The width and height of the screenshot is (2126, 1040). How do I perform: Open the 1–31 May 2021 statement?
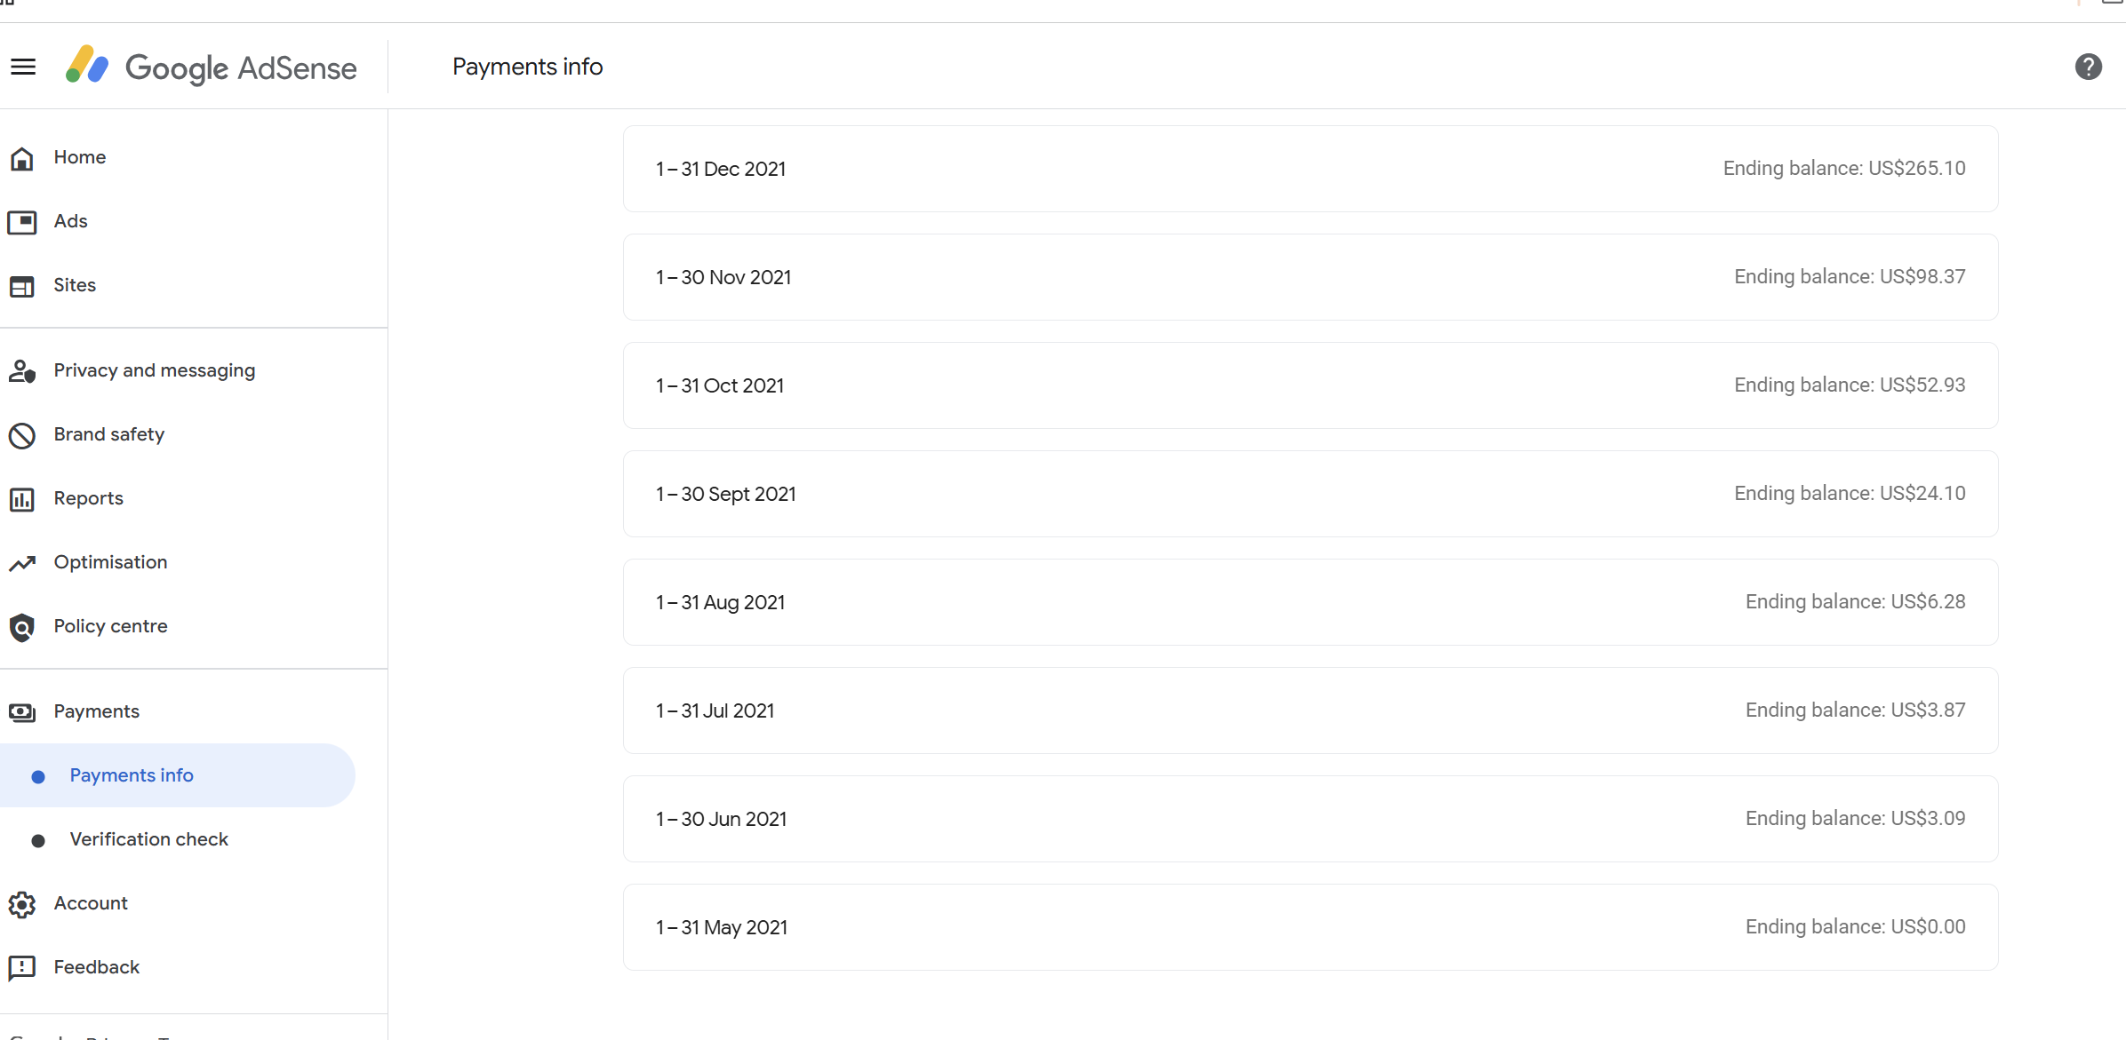pos(1310,927)
